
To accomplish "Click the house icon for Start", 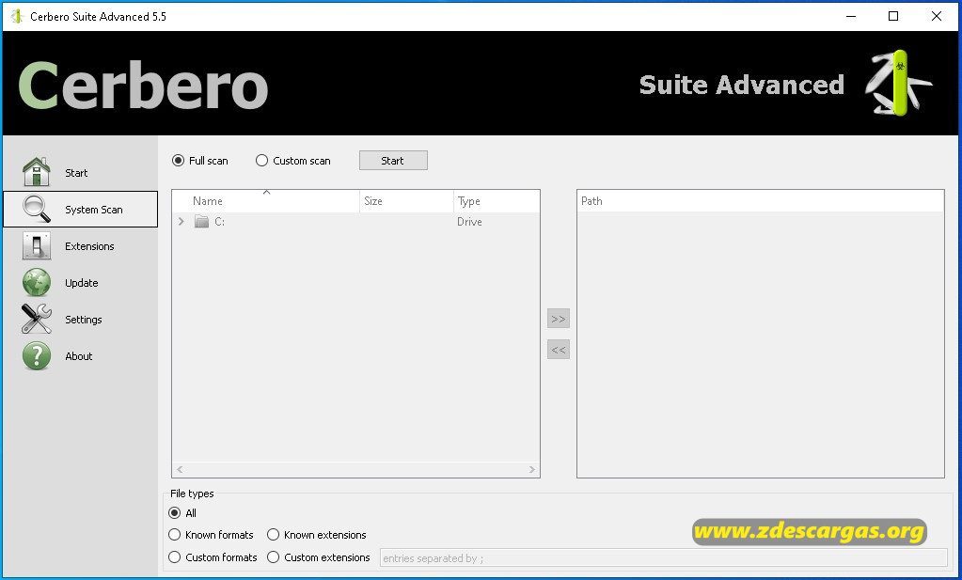I will (36, 172).
